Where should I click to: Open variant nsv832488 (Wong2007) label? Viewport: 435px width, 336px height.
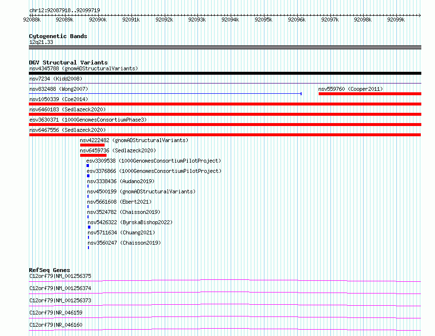tap(59, 89)
